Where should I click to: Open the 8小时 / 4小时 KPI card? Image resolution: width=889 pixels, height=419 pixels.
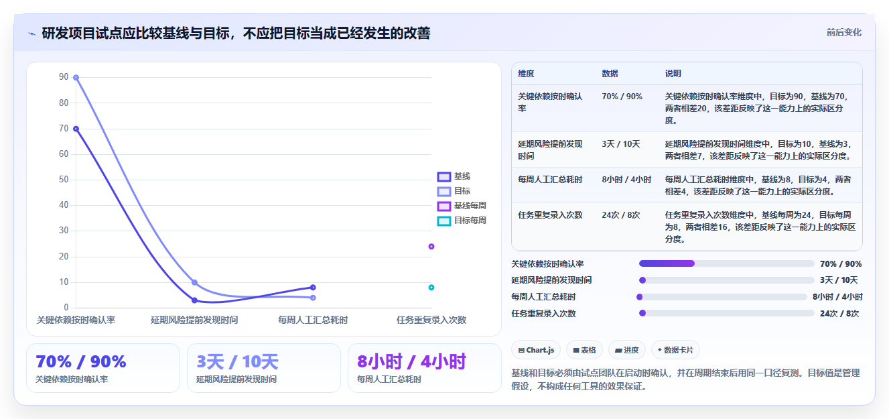tap(425, 368)
